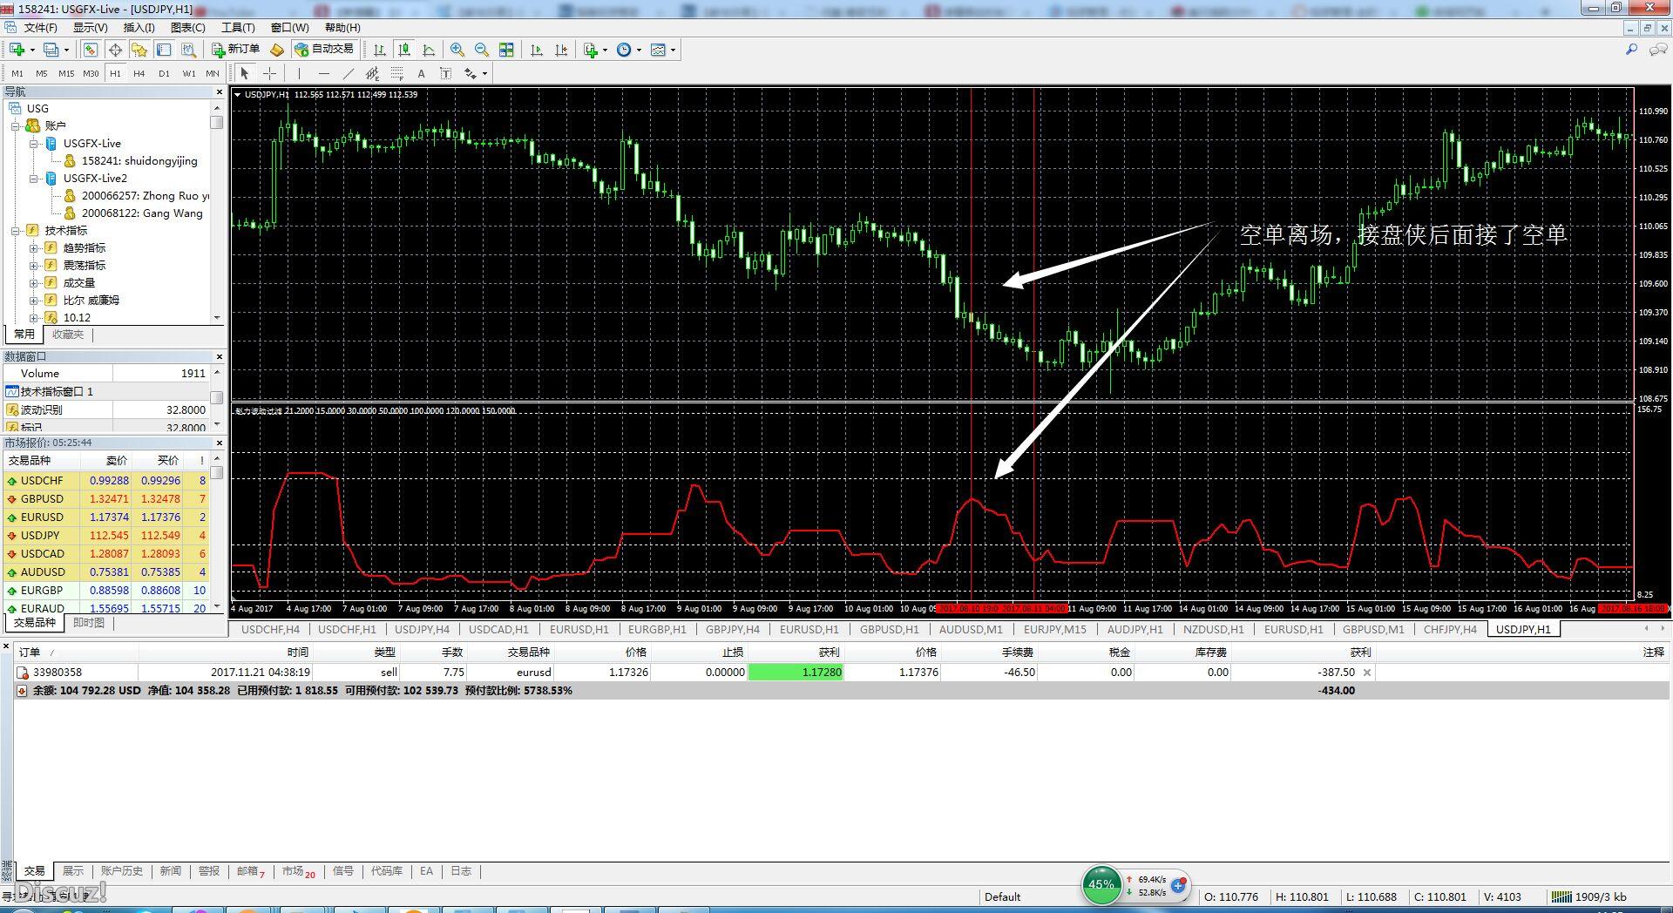This screenshot has width=1673, height=913.
Task: Click the Periods clock icon
Action: (624, 50)
